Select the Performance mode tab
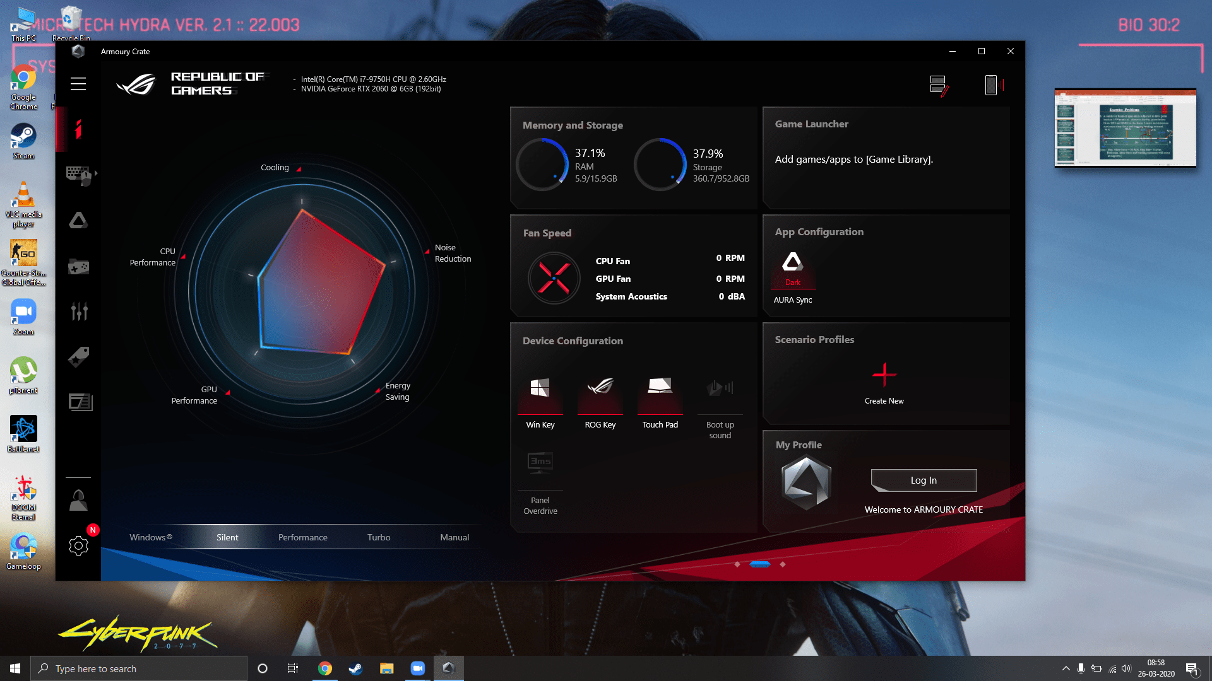 [x=302, y=537]
